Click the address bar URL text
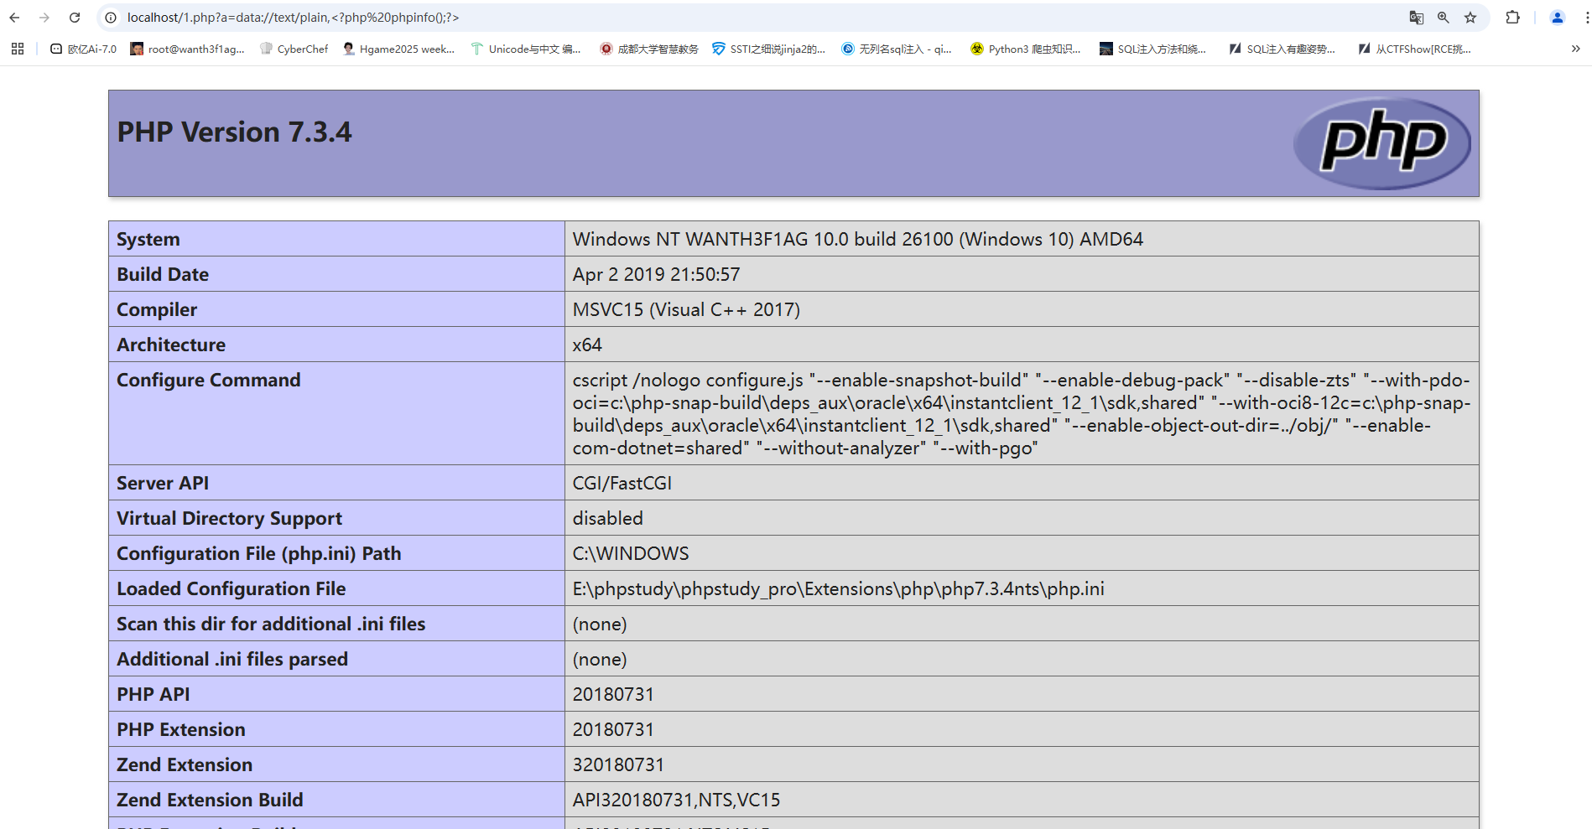Screen dimensions: 1592x829 pos(293,18)
